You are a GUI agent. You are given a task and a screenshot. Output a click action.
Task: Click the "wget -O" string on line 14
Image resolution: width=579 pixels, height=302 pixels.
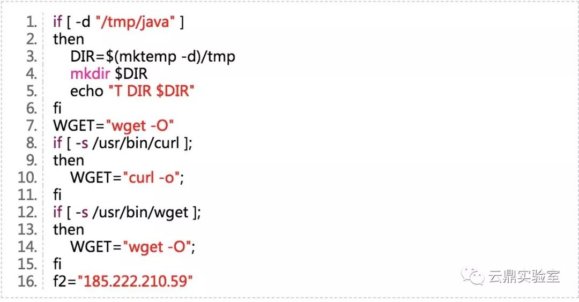159,247
